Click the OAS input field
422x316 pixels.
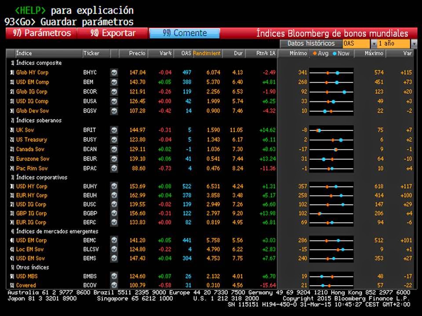click(357, 43)
